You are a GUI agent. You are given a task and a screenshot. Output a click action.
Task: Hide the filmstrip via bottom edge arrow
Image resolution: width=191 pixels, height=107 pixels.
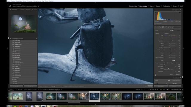(x=95, y=104)
